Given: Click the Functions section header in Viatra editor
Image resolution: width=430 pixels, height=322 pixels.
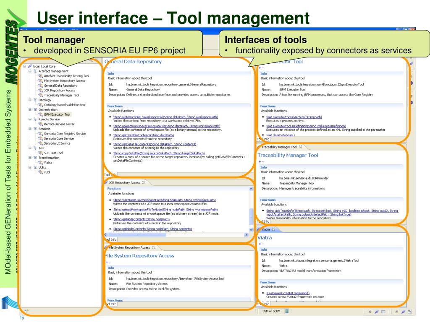Looking at the screenshot, I should coord(268,282).
